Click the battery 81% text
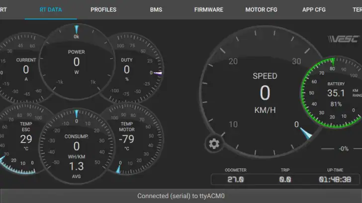Screen dimensions: 362x203 coord(336,104)
